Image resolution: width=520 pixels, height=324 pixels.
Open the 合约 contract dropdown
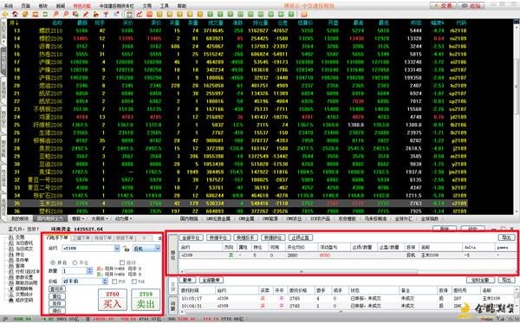[x=117, y=249]
